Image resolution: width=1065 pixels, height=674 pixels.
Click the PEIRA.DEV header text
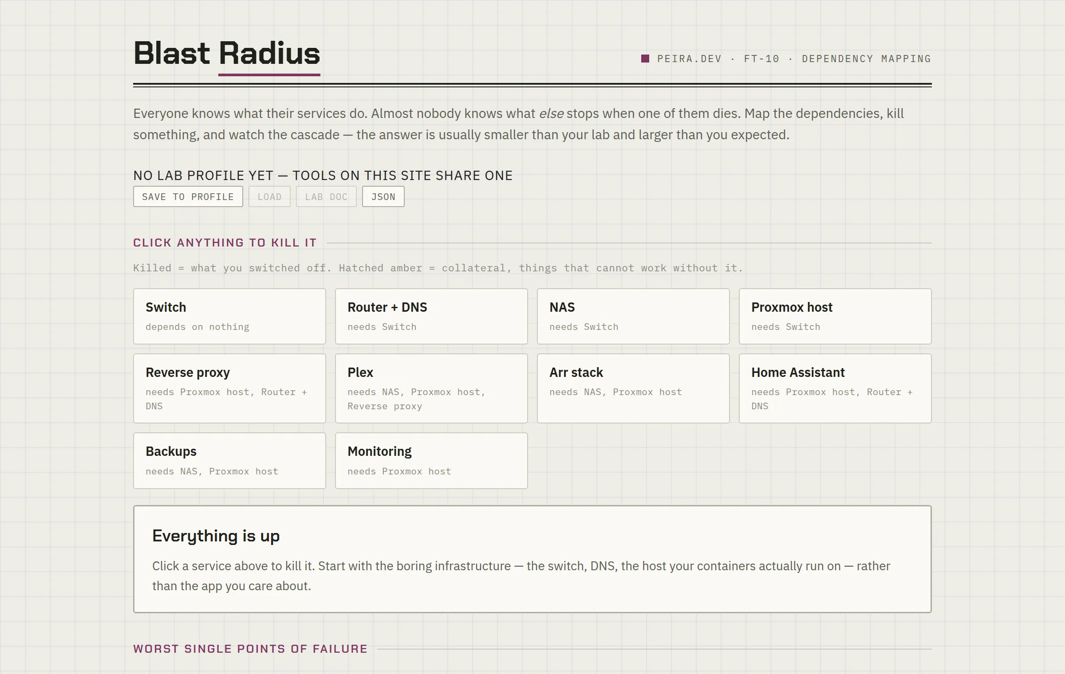689,59
